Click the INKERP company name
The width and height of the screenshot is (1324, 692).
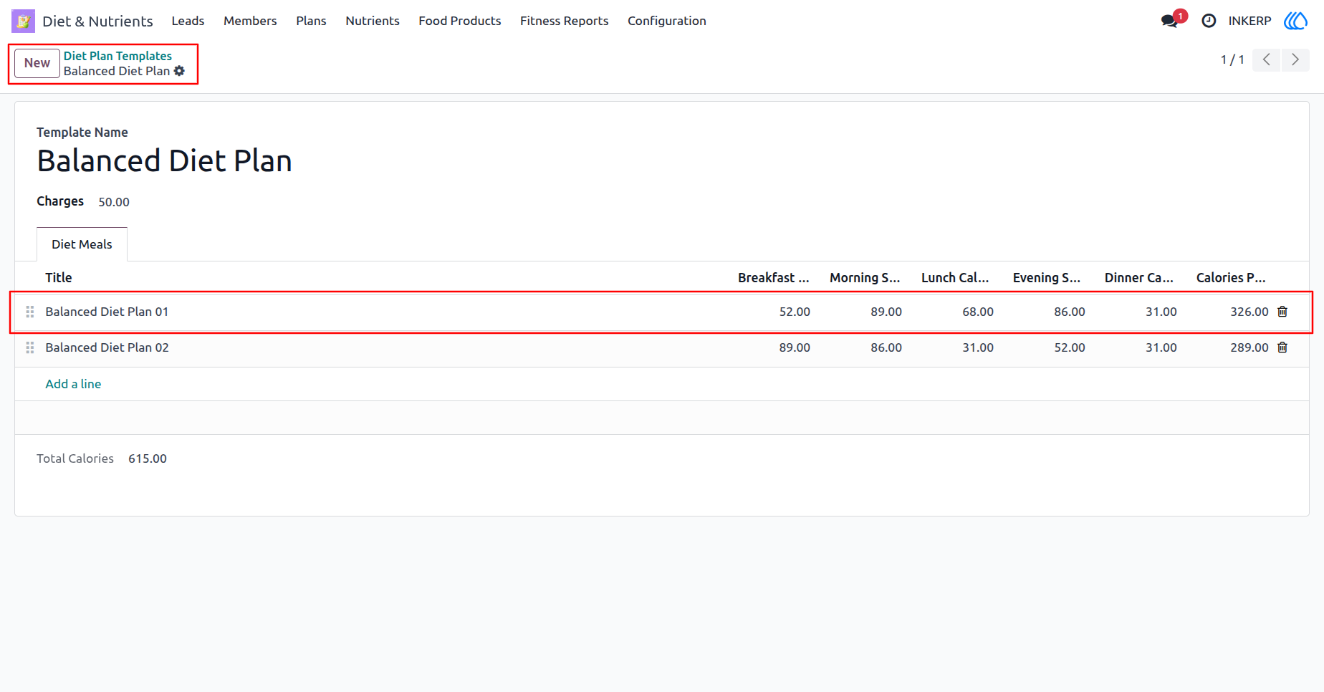coord(1249,21)
